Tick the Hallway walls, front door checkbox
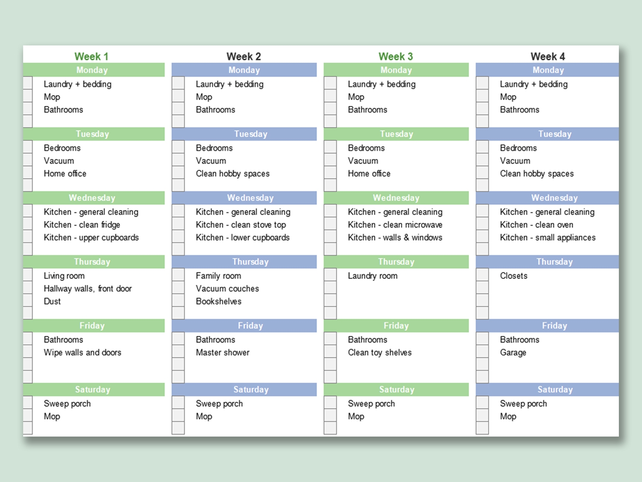 pos(28,288)
